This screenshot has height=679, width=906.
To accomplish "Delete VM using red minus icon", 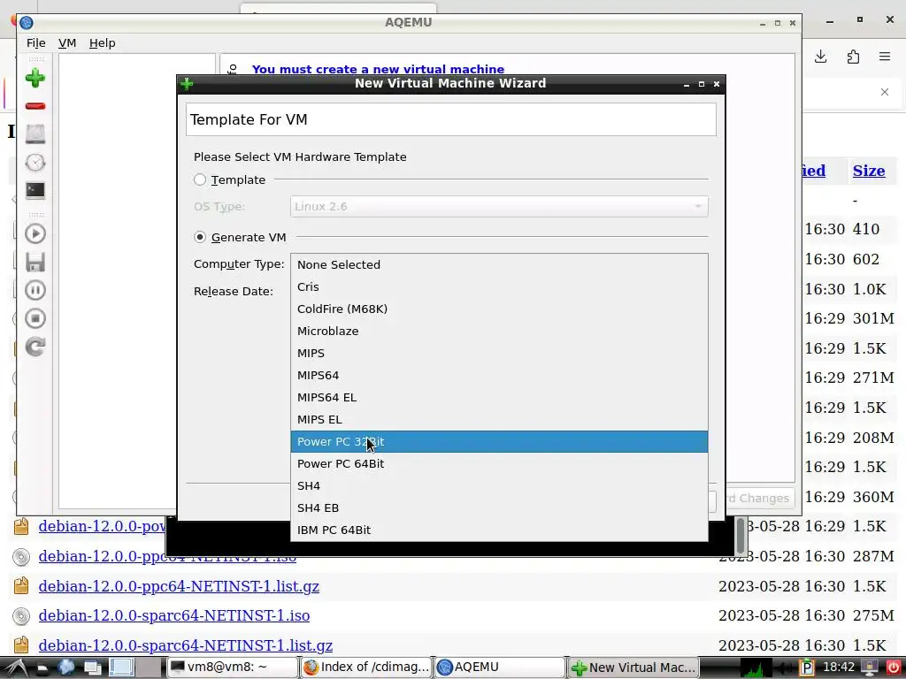I will coord(35,106).
